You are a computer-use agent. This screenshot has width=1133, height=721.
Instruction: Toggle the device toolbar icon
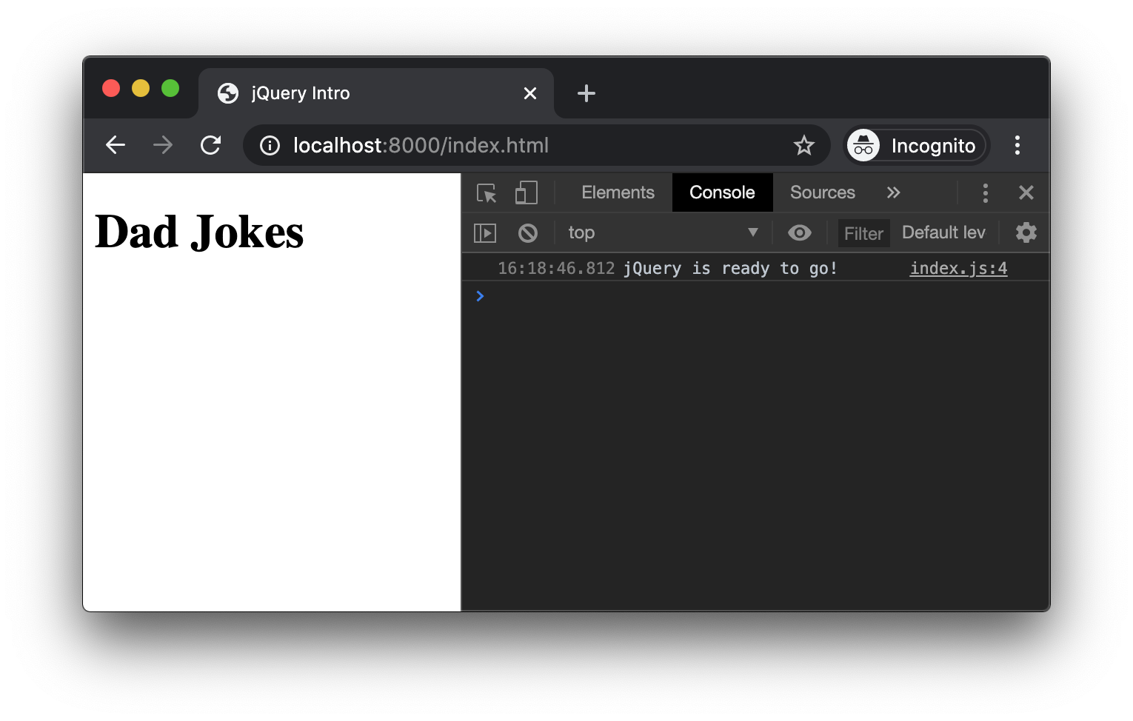(x=526, y=193)
